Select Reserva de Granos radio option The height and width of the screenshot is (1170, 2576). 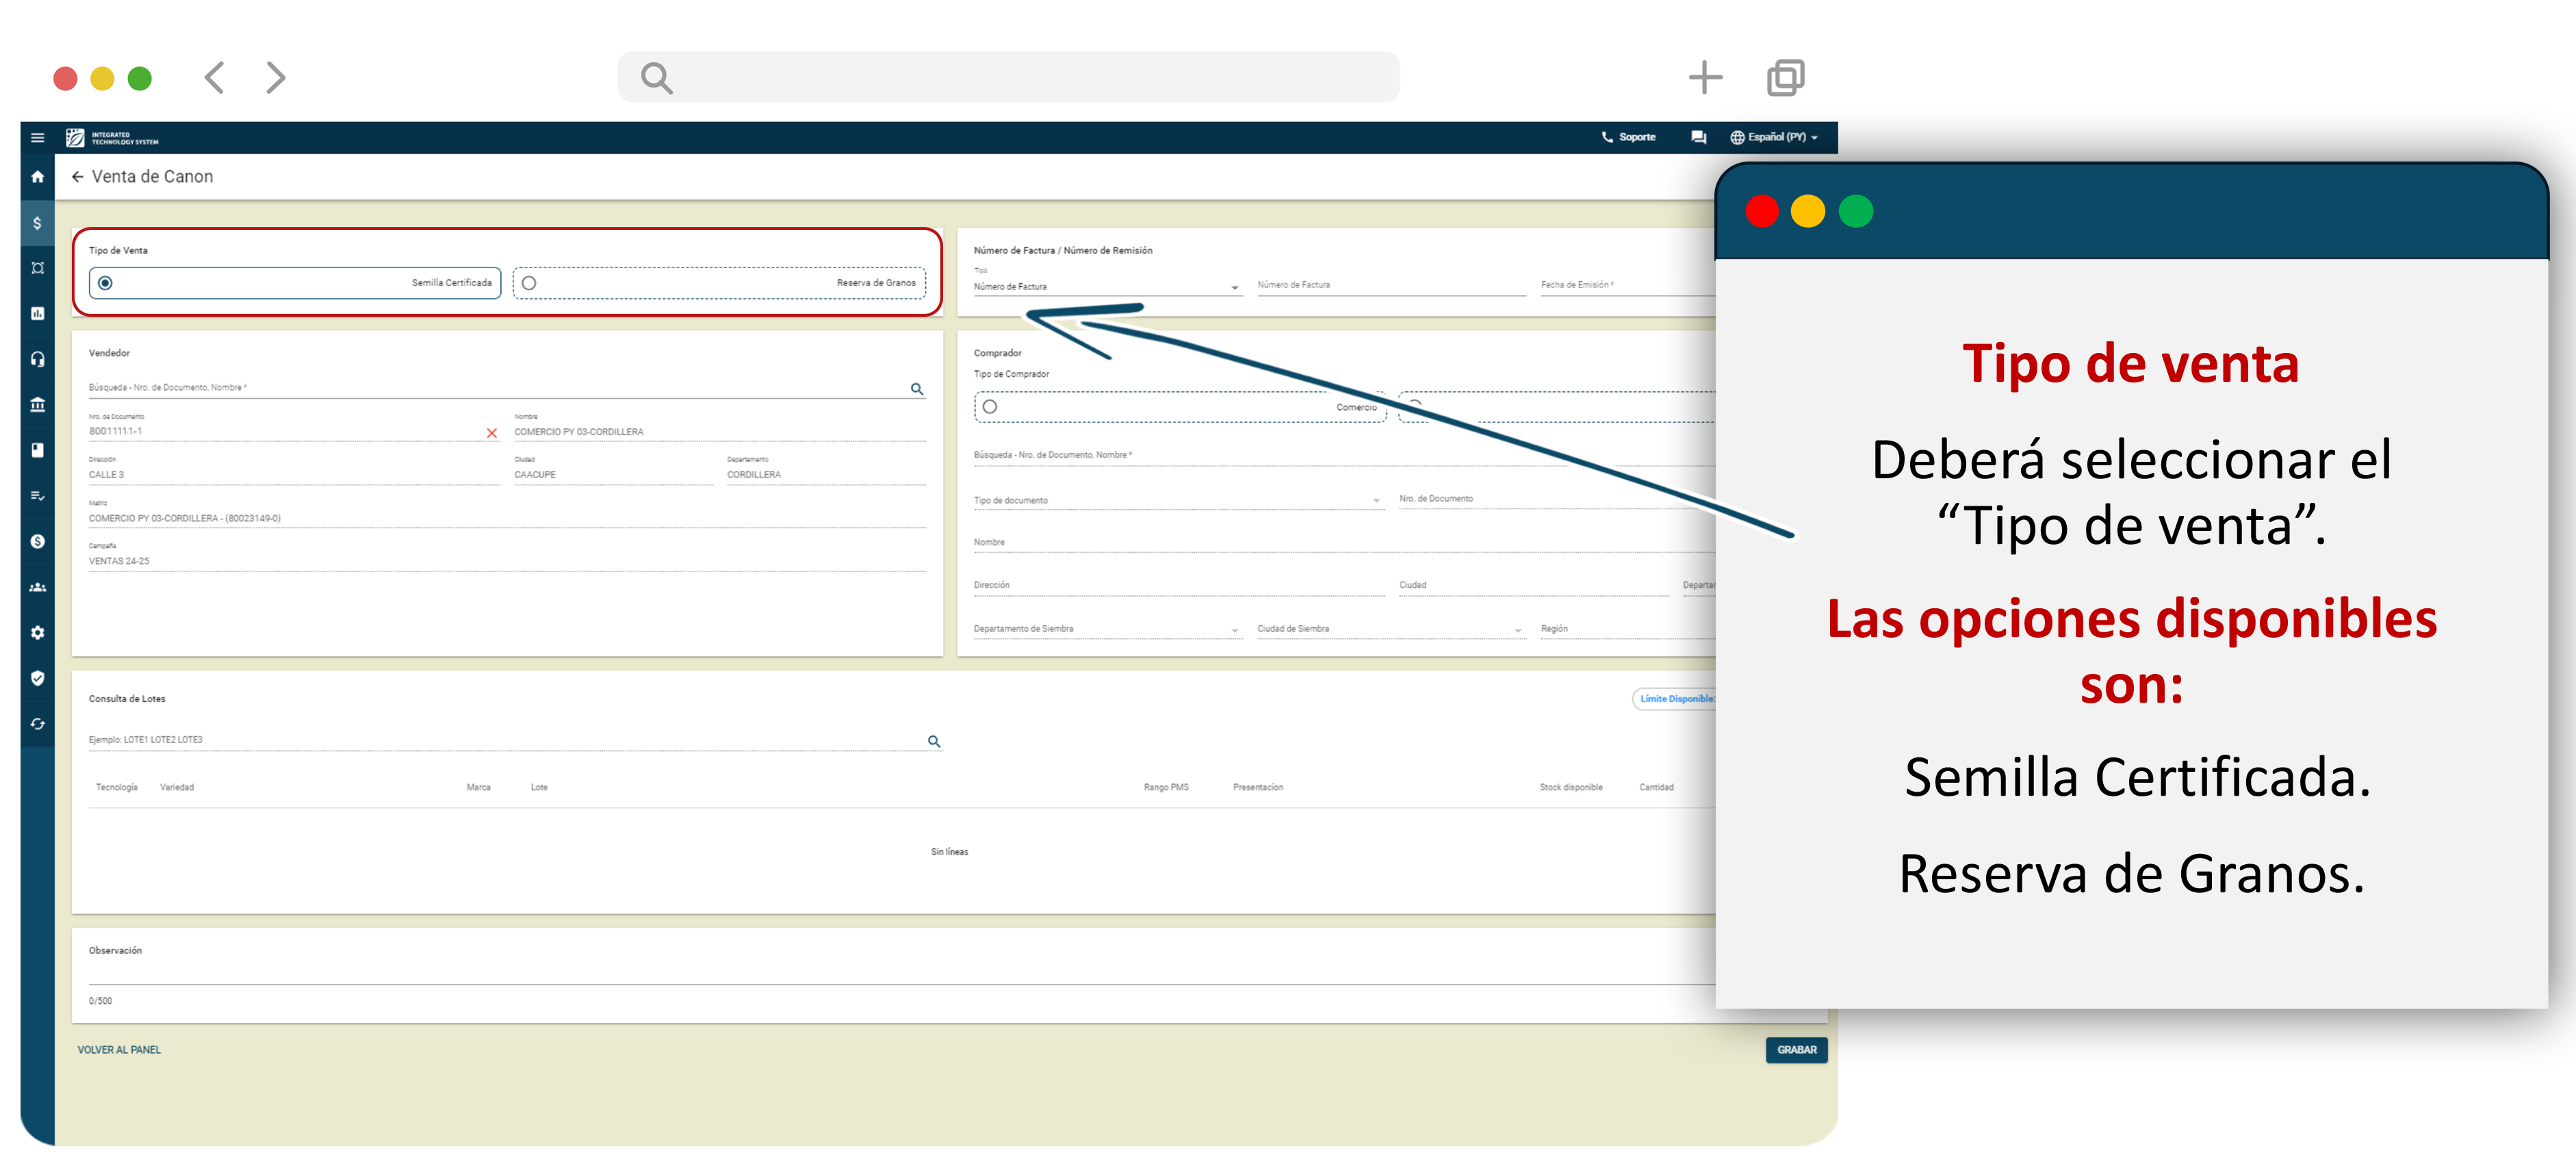pos(529,283)
